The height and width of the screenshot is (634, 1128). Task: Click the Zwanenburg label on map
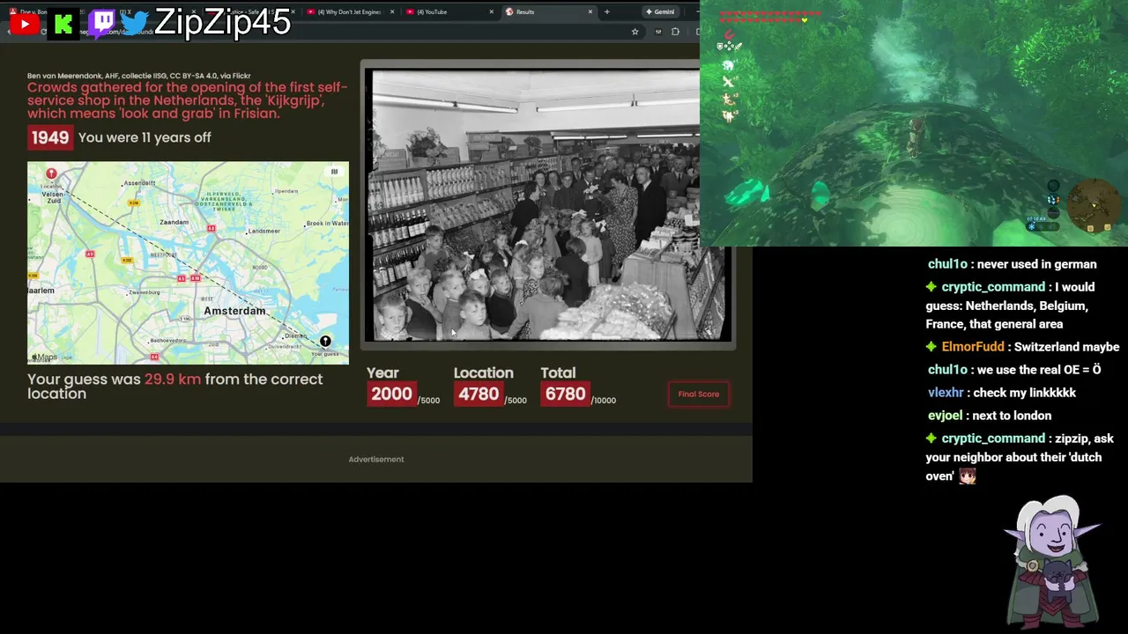click(x=145, y=292)
